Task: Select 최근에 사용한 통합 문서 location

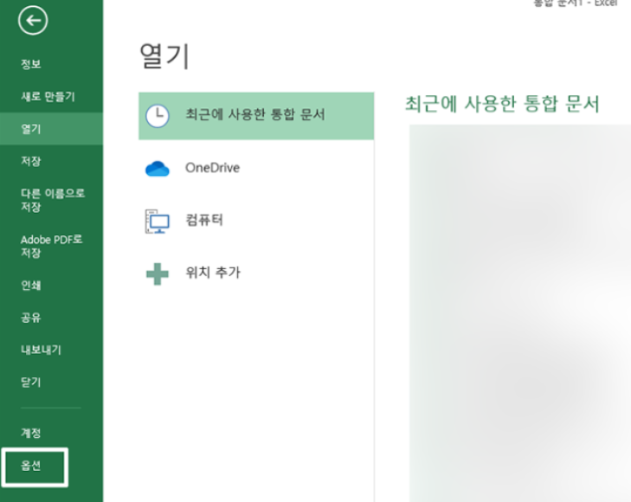Action: click(x=256, y=116)
